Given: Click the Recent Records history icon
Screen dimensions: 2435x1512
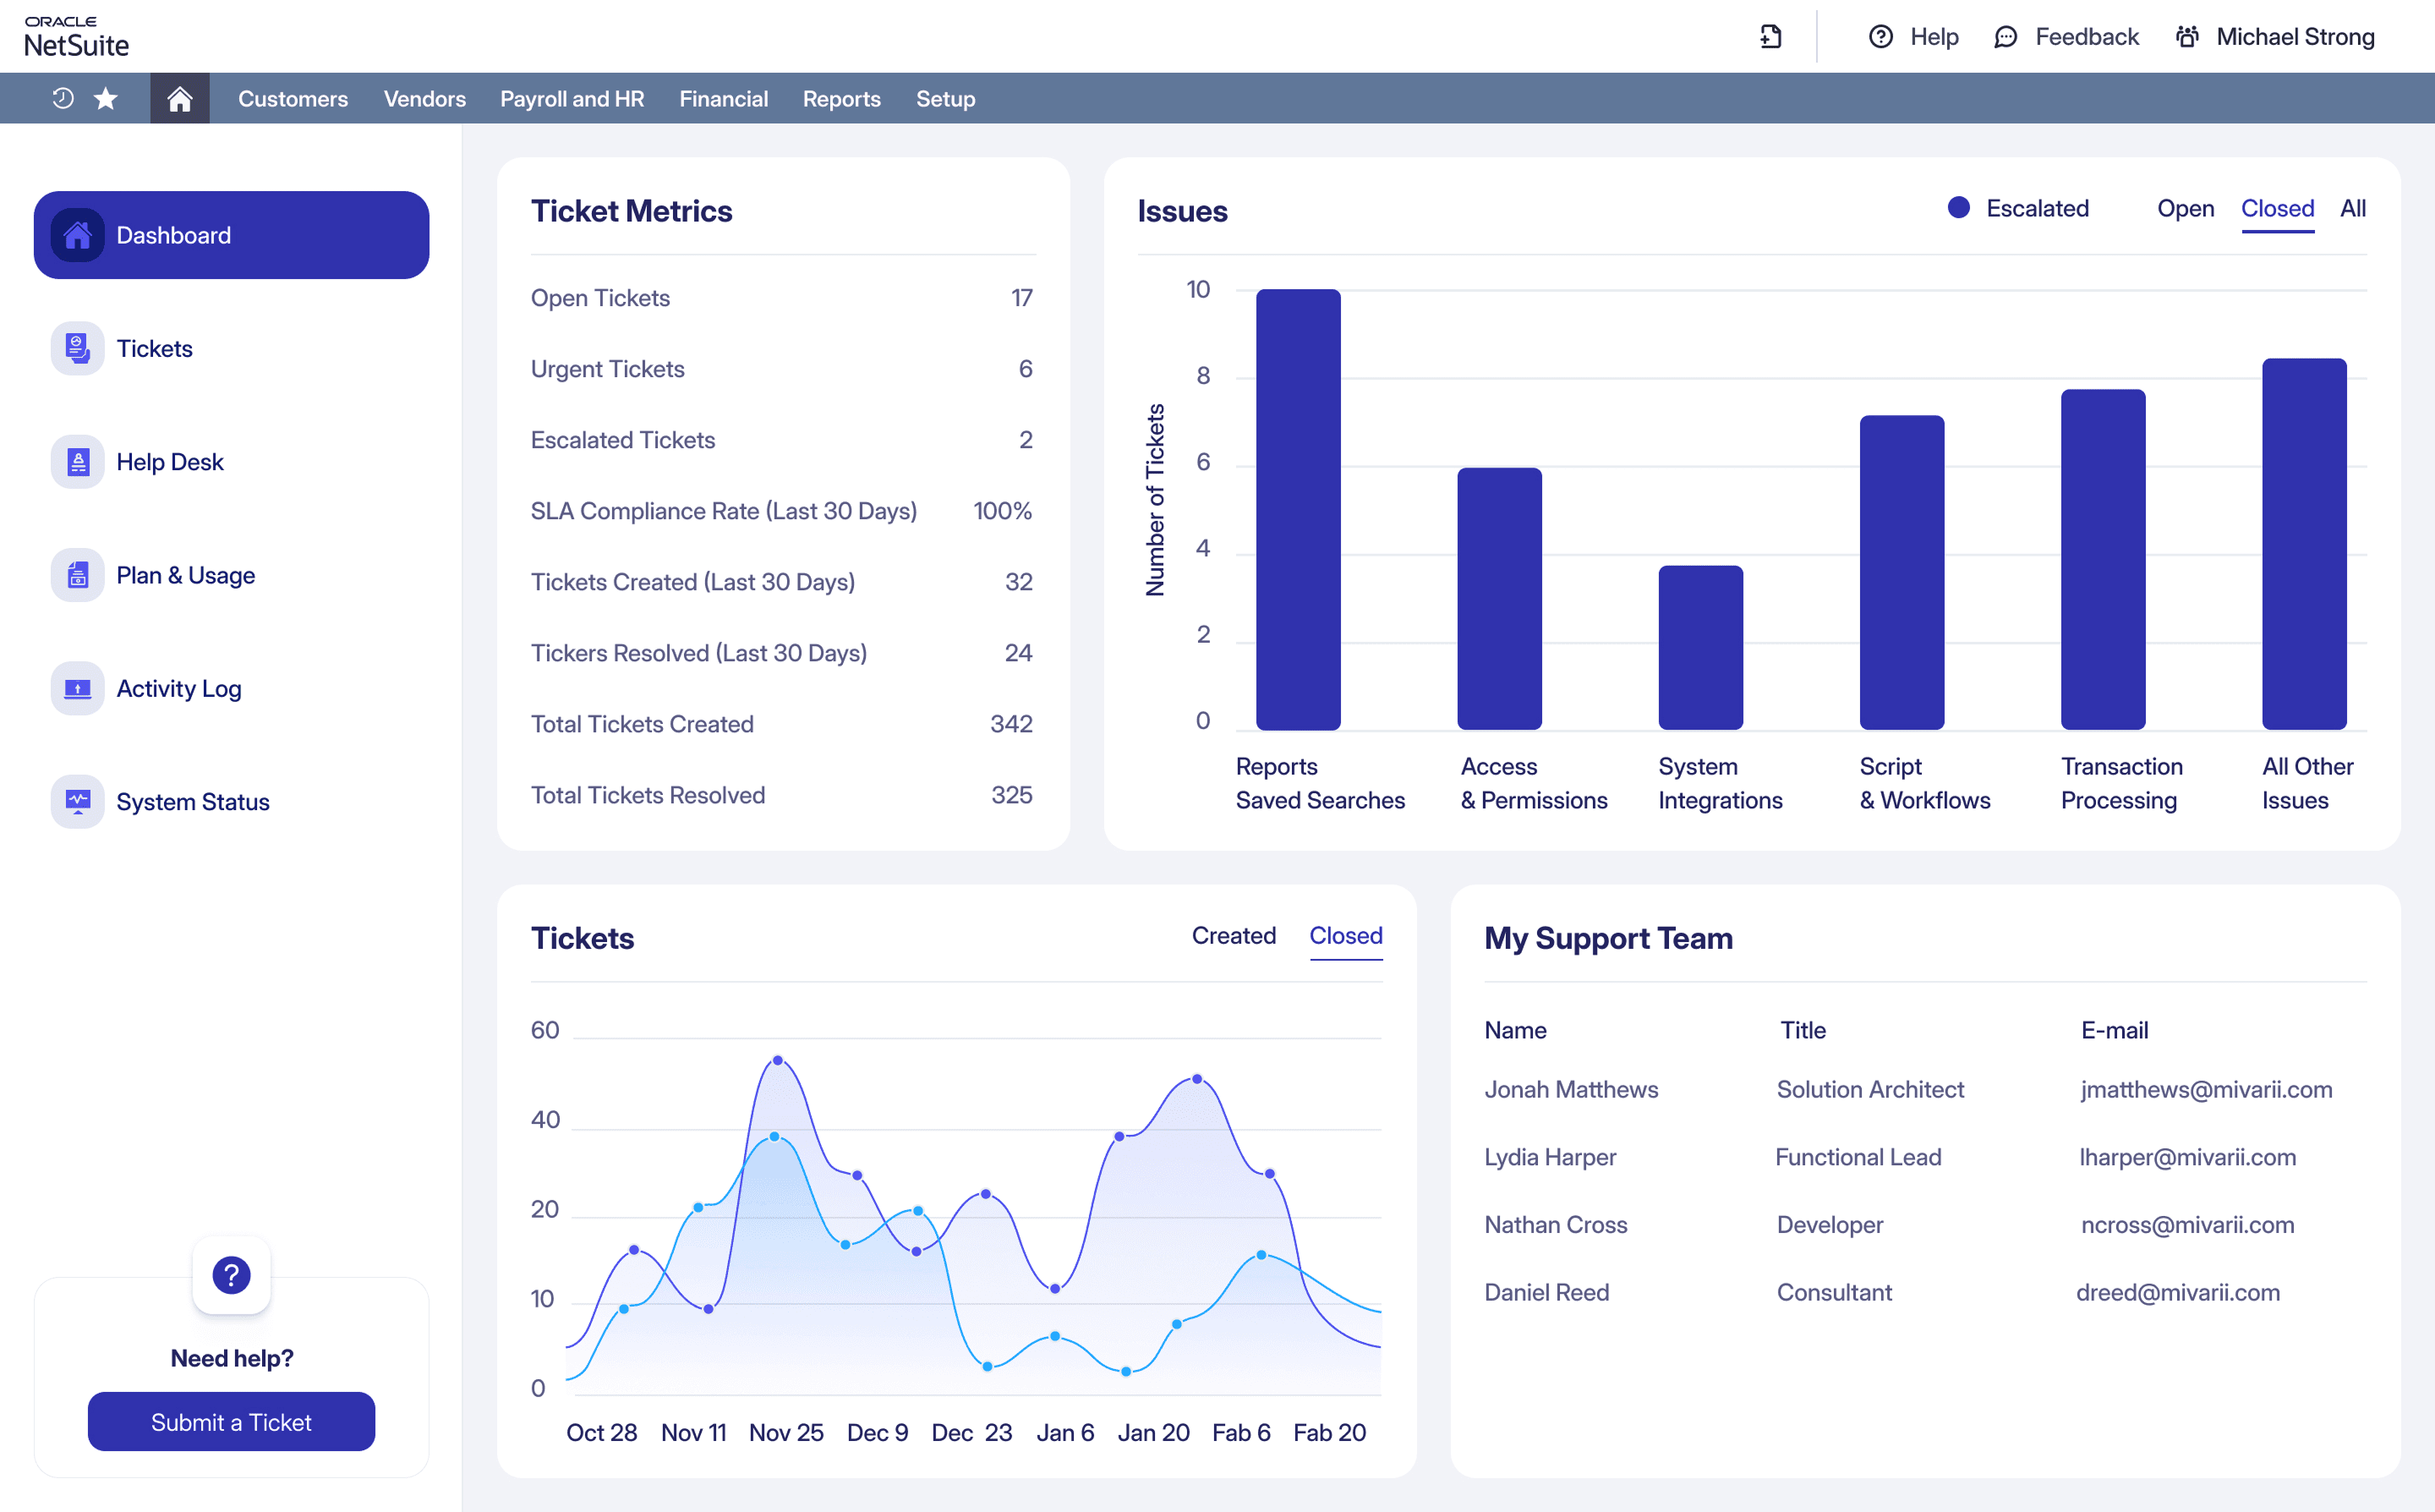Looking at the screenshot, I should [x=63, y=98].
